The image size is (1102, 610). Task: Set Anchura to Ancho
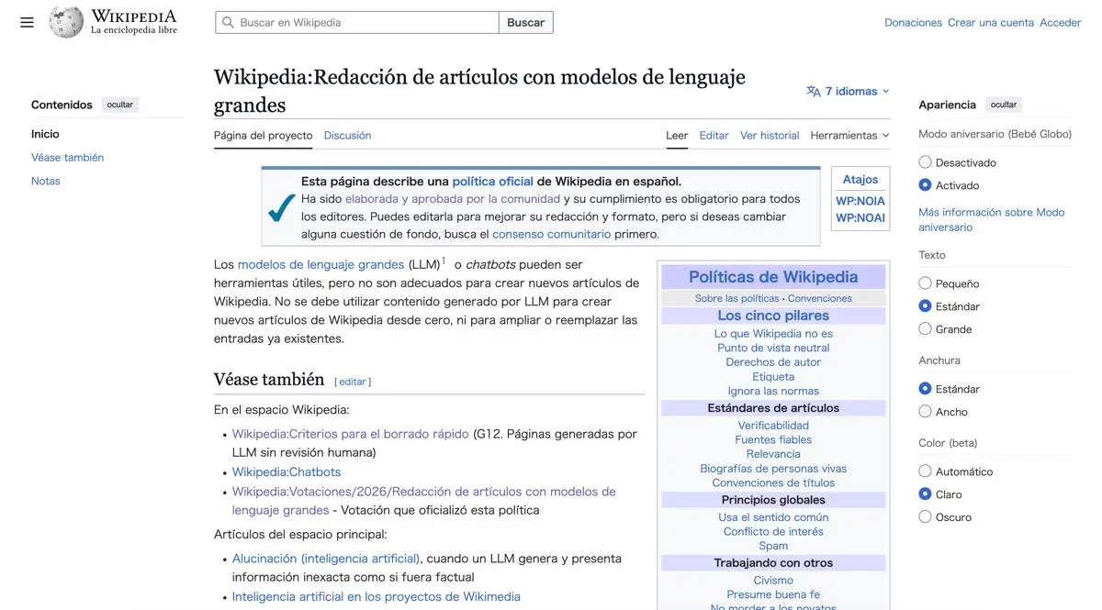click(x=925, y=412)
